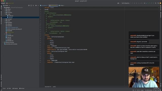Expand the External Libraries node
The image size is (162, 91).
3,42
